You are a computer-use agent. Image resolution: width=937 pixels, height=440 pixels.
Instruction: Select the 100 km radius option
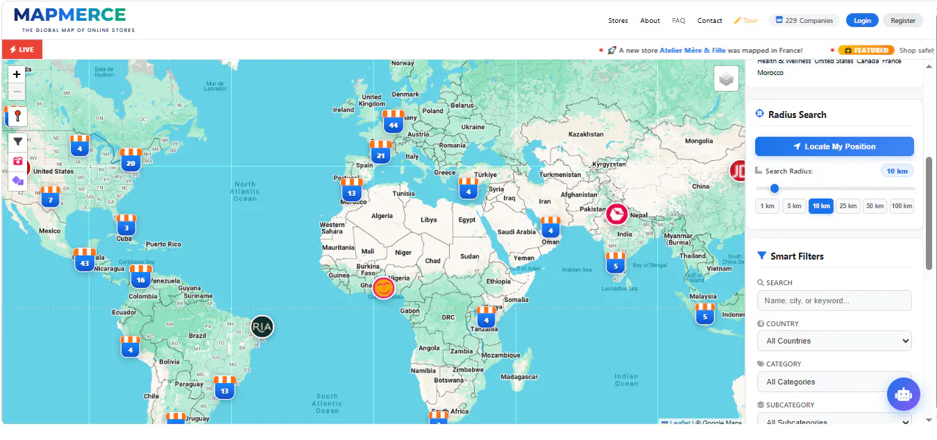click(x=902, y=206)
